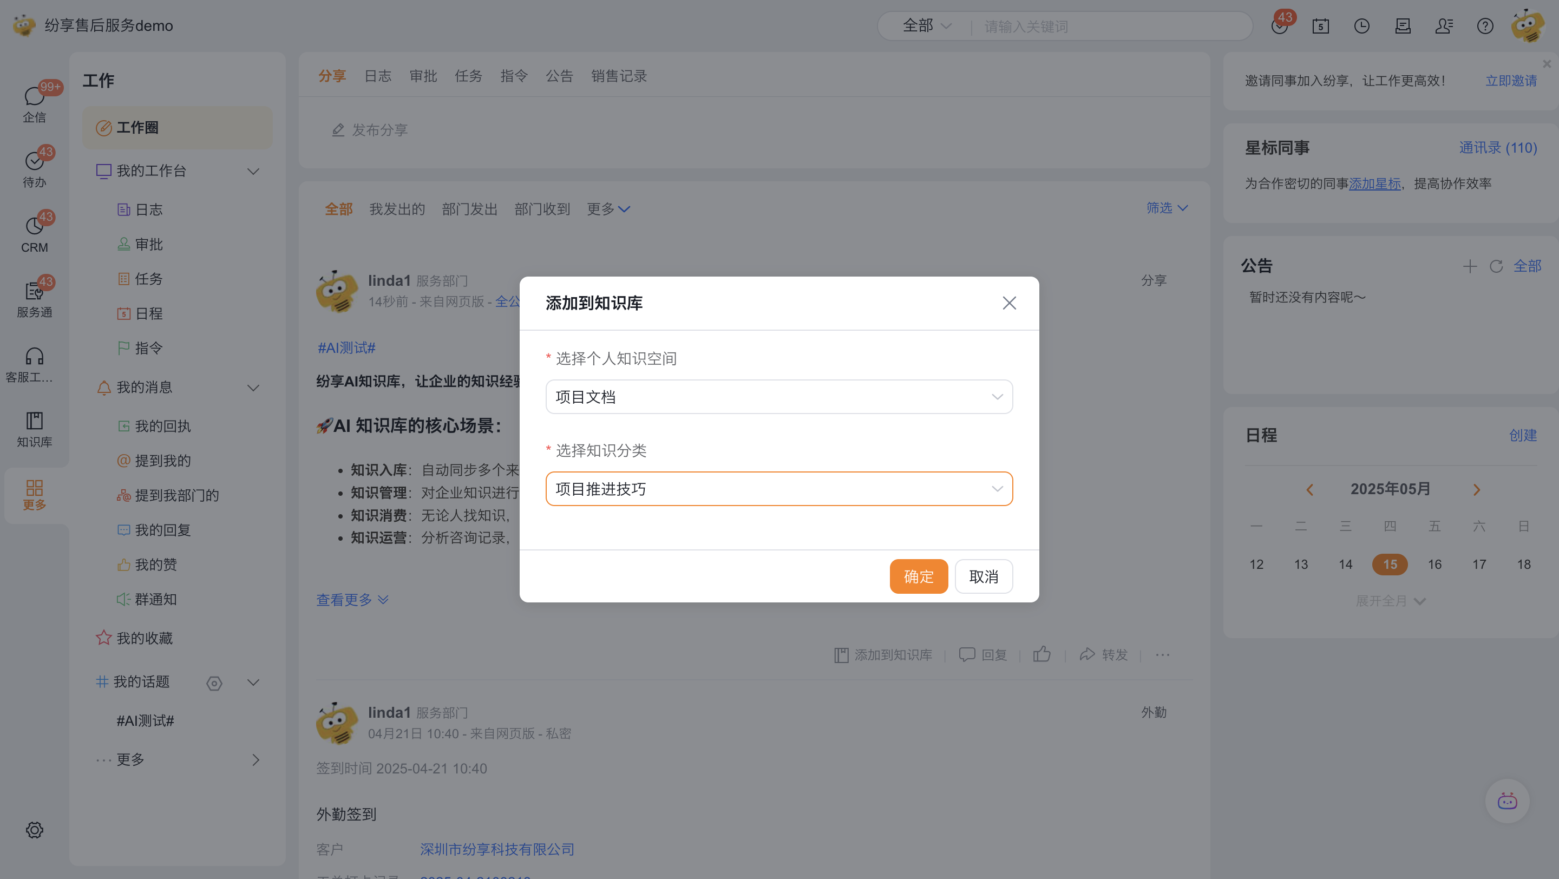Image resolution: width=1559 pixels, height=879 pixels.
Task: Expand 更多 in work sidebar
Action: 178,759
